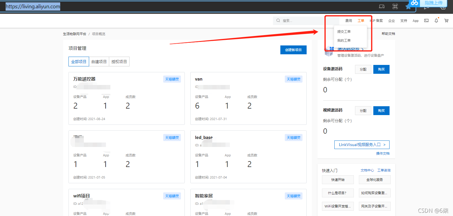Screen dimensions: 453x216
Task: Click the browser address bar URL
Action: pos(33,6)
